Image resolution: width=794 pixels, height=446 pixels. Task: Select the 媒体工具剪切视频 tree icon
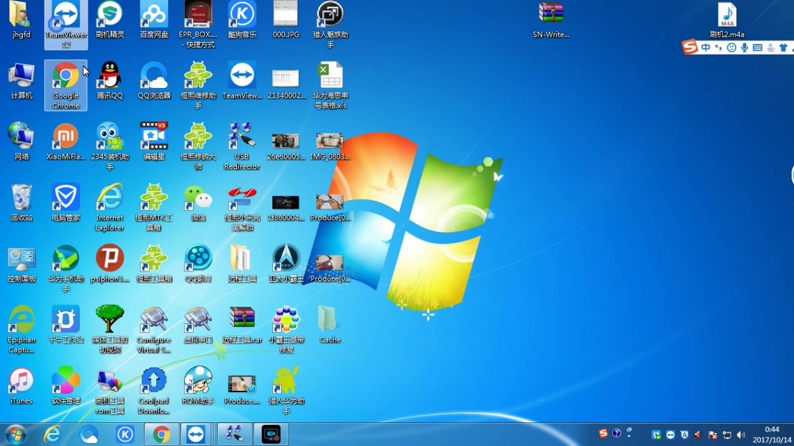tap(110, 329)
